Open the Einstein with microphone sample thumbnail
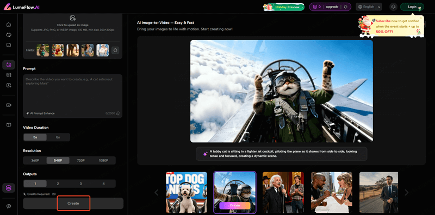This screenshot has height=215, width=435. [x=283, y=192]
